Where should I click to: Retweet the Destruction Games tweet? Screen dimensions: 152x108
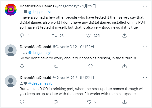(54, 36)
